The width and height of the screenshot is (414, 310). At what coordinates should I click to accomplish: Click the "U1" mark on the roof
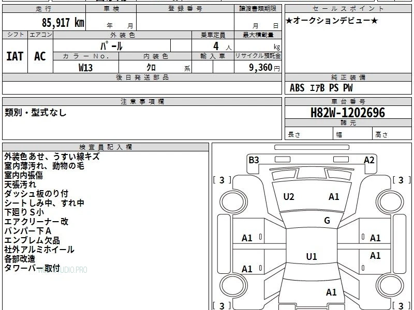pos(312,256)
